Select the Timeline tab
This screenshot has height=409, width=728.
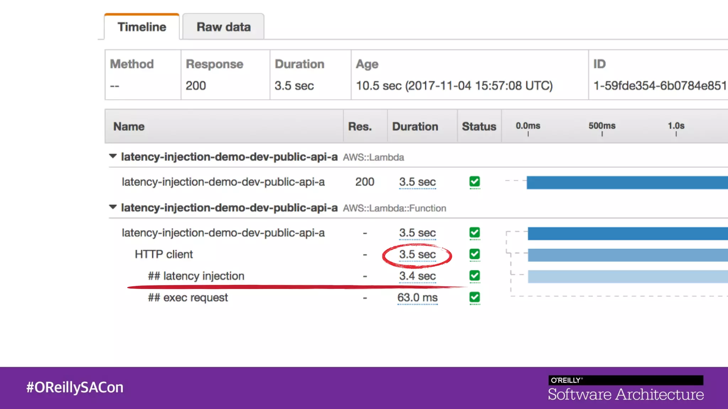142,27
